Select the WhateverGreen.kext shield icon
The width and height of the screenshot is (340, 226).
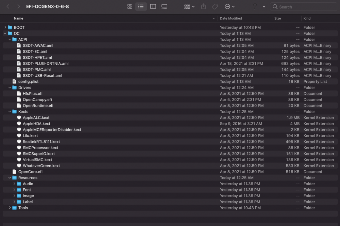[19, 166]
